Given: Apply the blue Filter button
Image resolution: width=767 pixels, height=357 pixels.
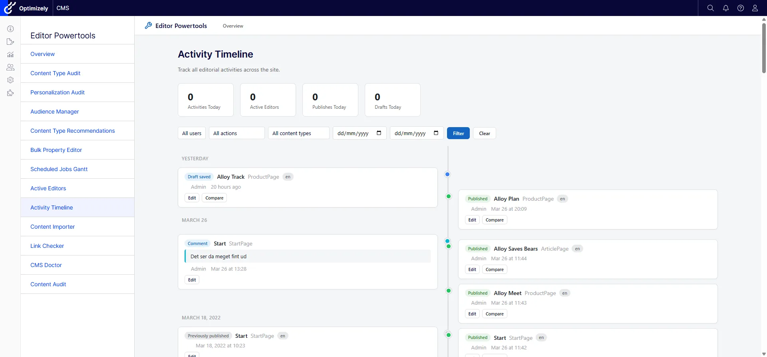Looking at the screenshot, I should pyautogui.click(x=458, y=133).
